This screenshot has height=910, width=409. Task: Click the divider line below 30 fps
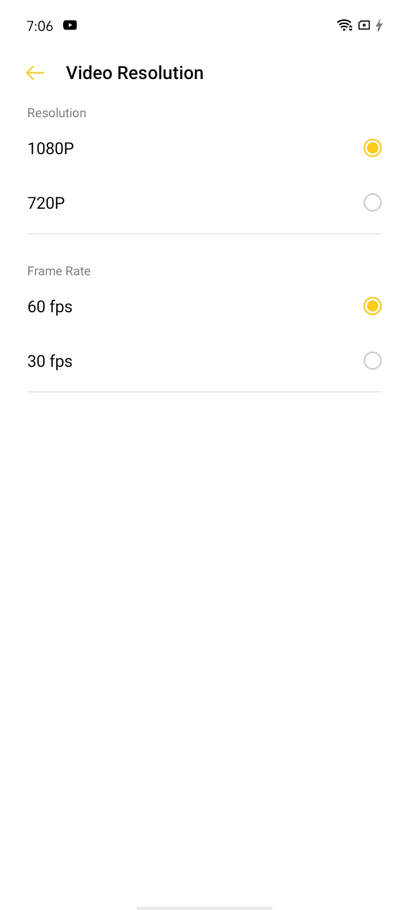[204, 392]
